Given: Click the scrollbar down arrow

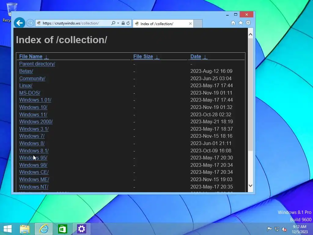Looking at the screenshot, I should pyautogui.click(x=251, y=186).
